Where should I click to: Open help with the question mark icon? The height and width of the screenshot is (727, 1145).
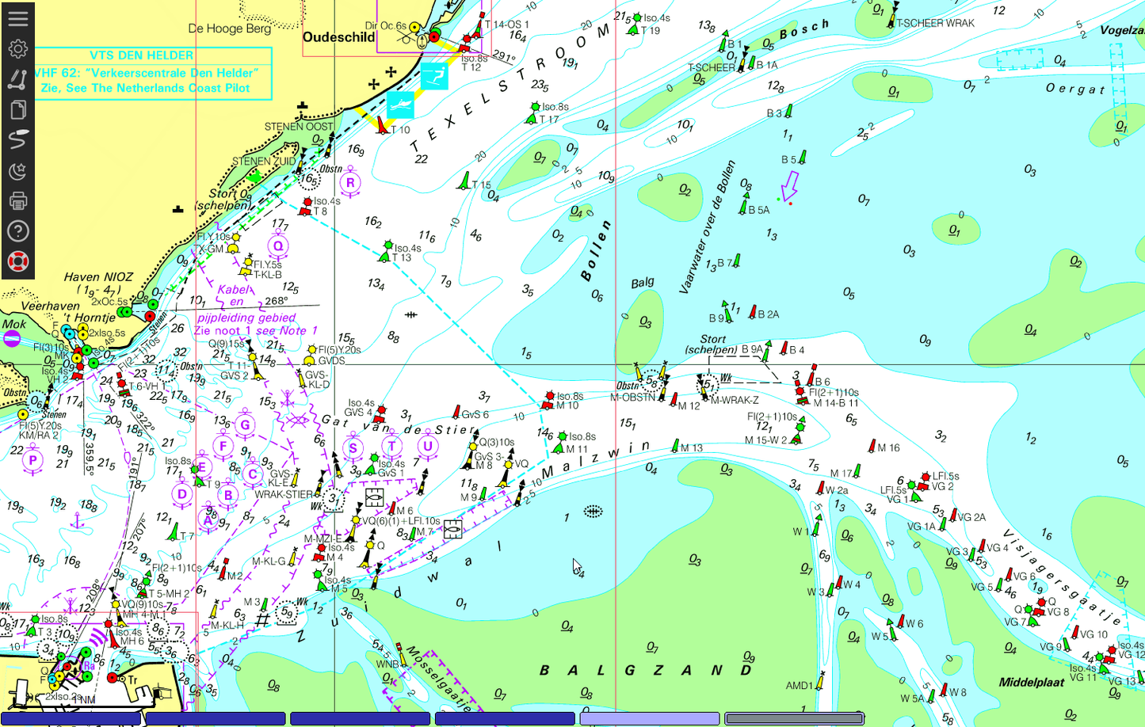tap(17, 231)
